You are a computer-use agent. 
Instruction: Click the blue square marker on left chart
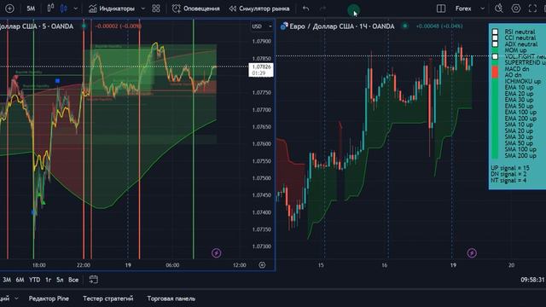coord(57,81)
